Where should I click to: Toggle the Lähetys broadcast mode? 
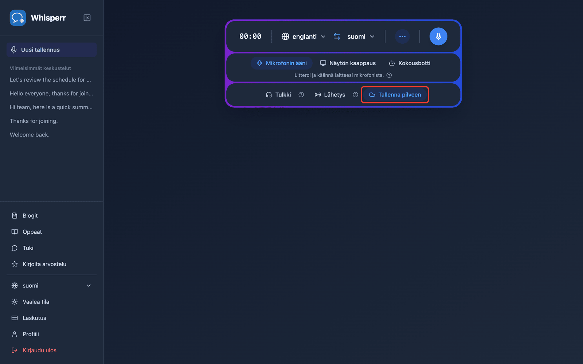330,95
